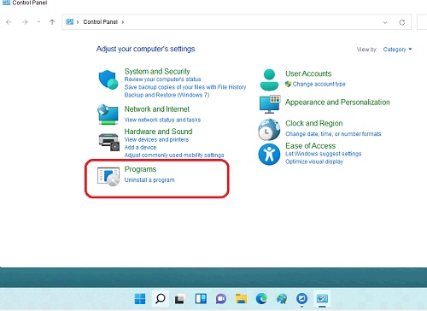Open taskbar Search magnifier
427x311 pixels.
pyautogui.click(x=161, y=299)
